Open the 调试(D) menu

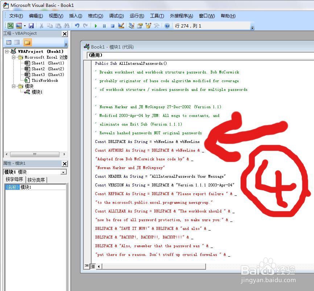[x=116, y=16]
